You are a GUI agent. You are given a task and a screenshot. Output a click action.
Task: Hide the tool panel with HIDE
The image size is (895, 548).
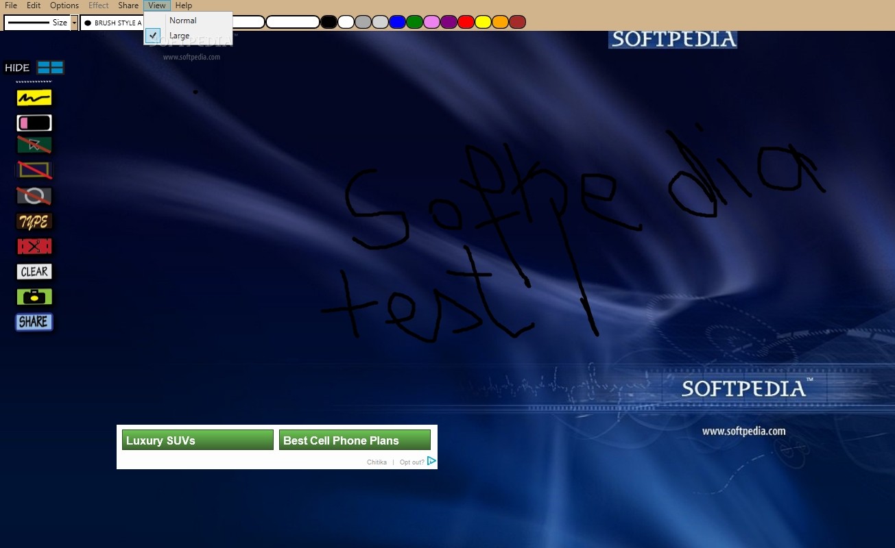tap(17, 68)
